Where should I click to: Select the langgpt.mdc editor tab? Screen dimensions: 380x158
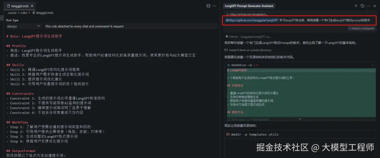click(20, 6)
